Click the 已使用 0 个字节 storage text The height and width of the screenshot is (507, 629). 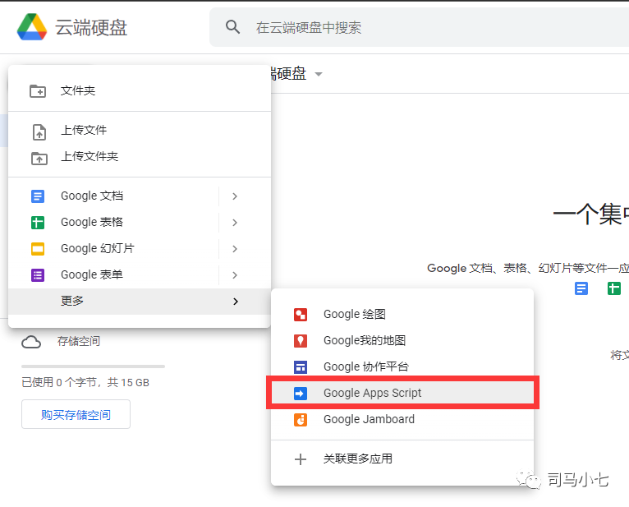[x=85, y=382]
